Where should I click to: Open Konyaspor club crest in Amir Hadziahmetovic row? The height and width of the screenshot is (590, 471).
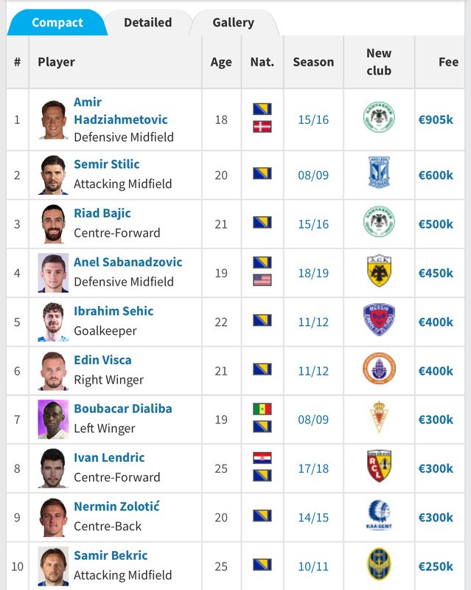(379, 117)
